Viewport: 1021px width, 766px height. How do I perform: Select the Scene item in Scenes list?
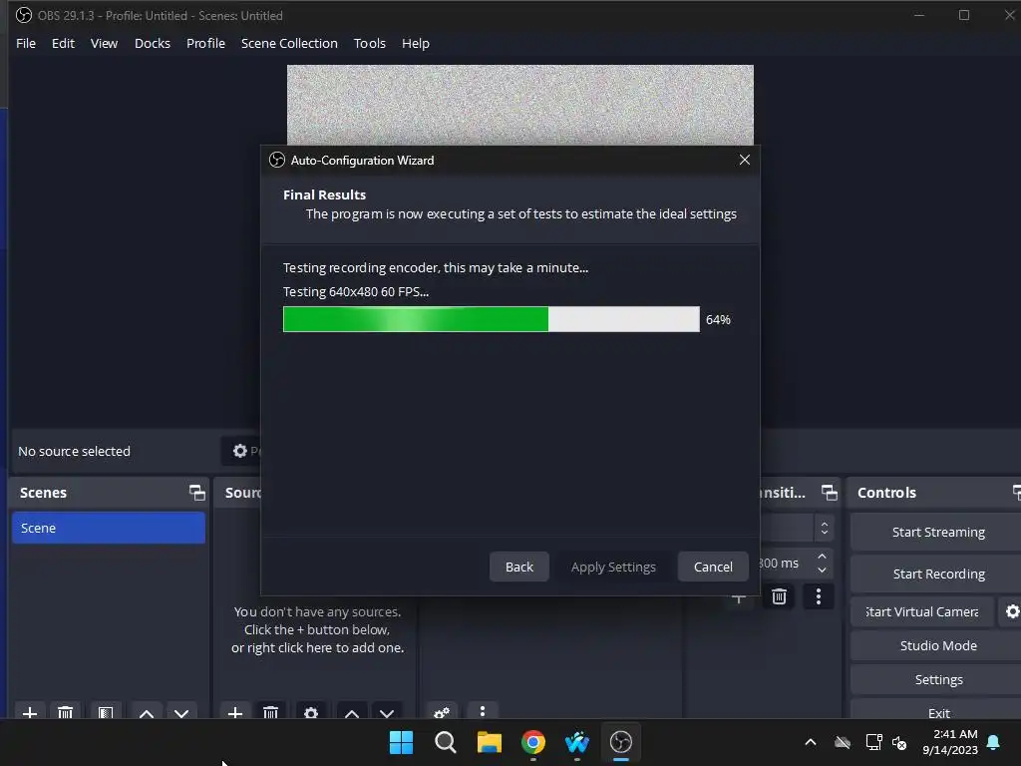click(x=108, y=528)
